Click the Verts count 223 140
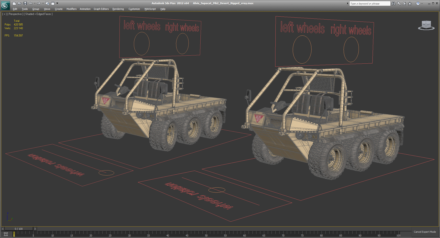This screenshot has width=440, height=238. pos(18,28)
